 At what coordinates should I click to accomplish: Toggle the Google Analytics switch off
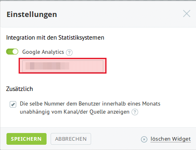pyautogui.click(x=12, y=52)
